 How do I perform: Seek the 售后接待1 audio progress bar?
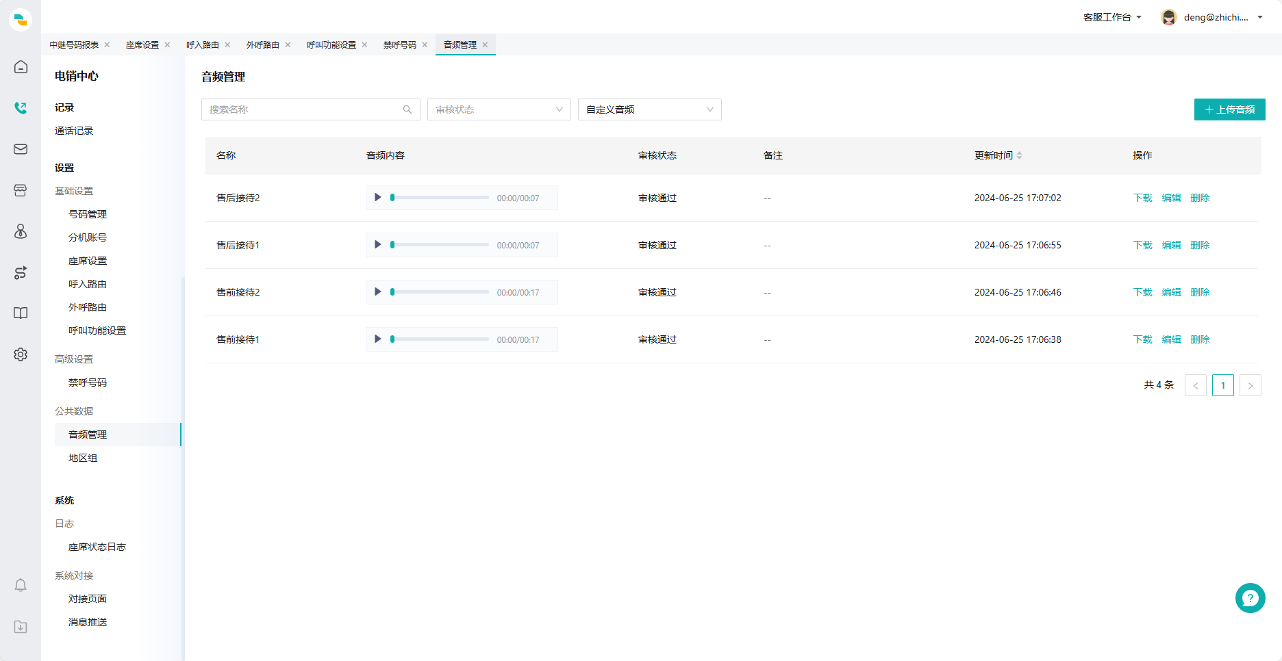(440, 245)
